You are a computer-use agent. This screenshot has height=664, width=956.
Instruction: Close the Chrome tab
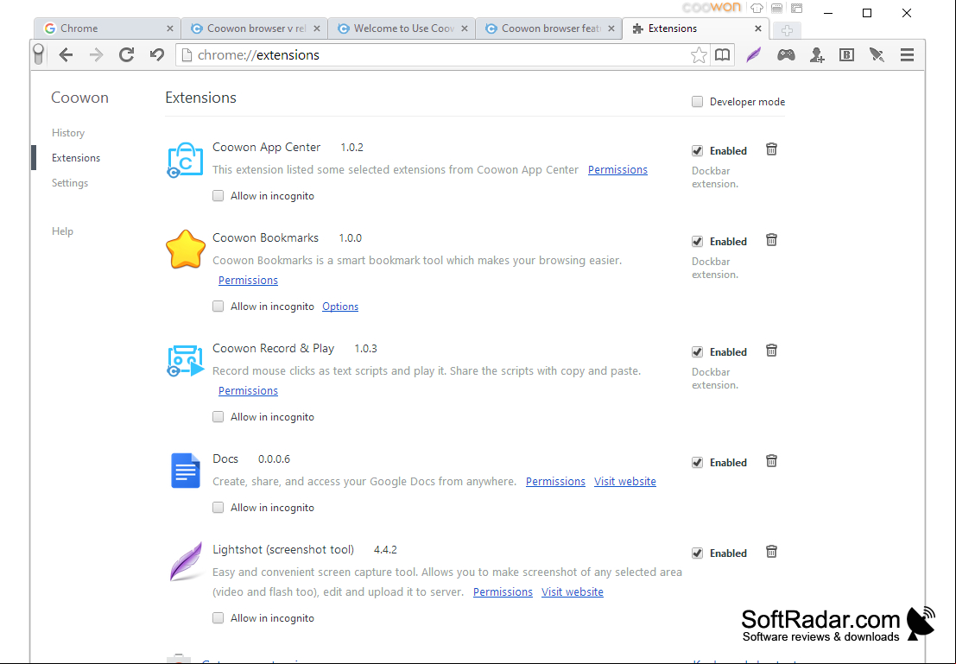(x=170, y=28)
